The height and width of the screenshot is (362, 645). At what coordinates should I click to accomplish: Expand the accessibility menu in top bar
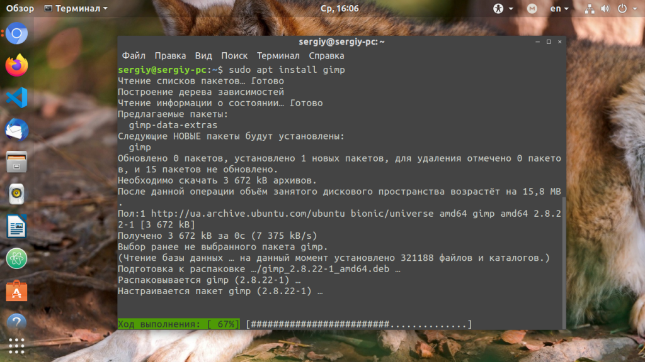(503, 9)
